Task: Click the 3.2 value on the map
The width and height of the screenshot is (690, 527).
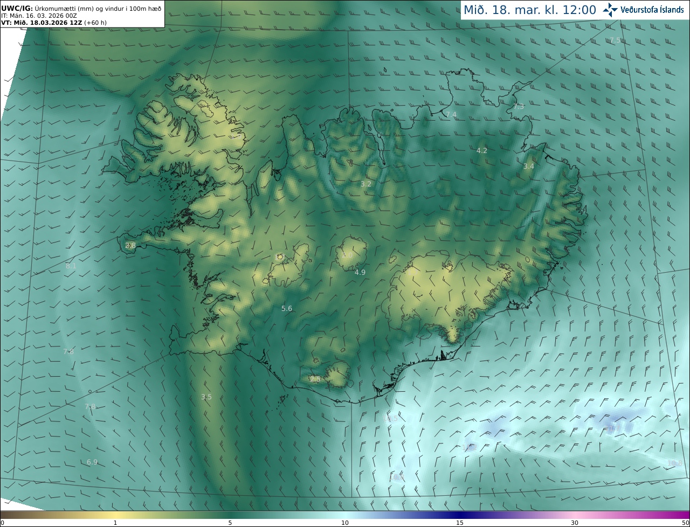Action: pos(366,184)
